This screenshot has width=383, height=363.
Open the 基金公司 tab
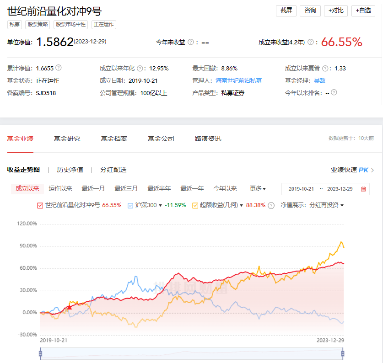[161, 139]
